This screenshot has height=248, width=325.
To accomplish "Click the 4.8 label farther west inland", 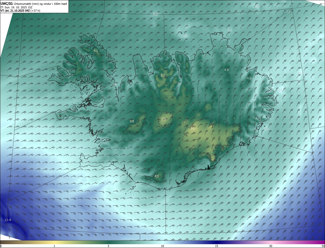I will [226, 70].
